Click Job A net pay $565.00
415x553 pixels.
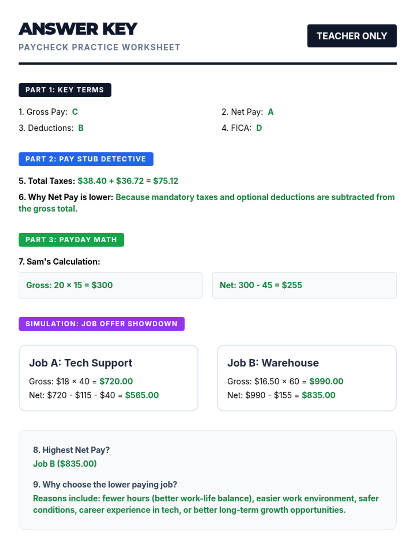pos(142,395)
